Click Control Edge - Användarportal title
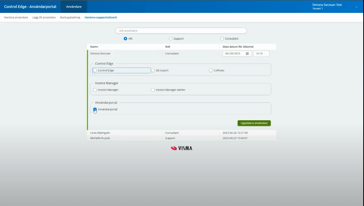This screenshot has width=364, height=206. point(30,6)
